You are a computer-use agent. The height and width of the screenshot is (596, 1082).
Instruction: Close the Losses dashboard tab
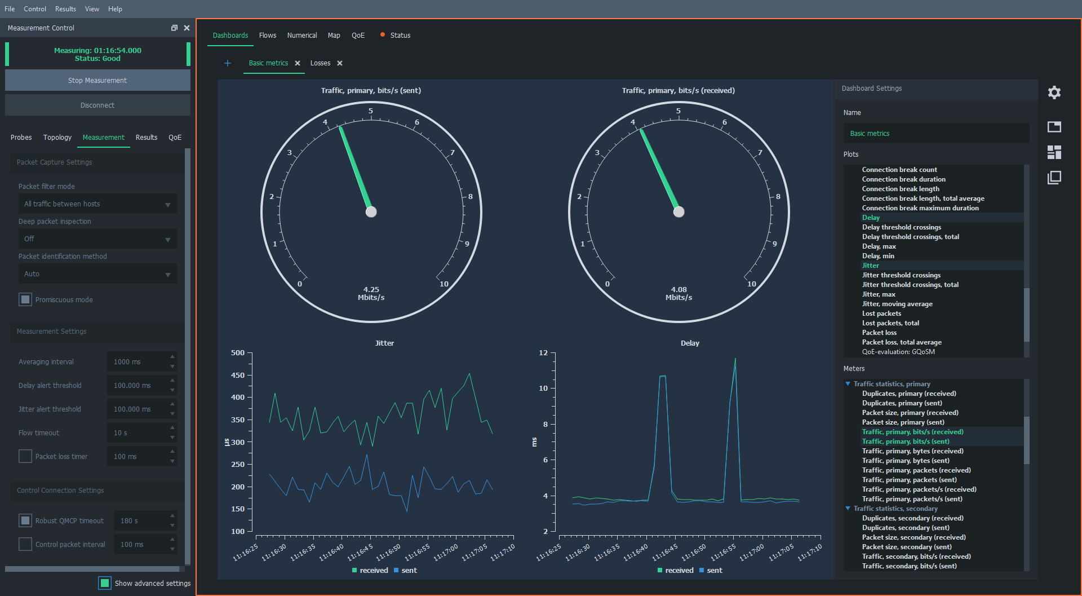point(340,63)
